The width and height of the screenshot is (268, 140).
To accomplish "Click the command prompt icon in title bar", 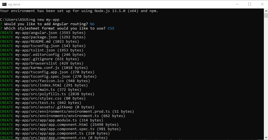I will pos(4,4).
